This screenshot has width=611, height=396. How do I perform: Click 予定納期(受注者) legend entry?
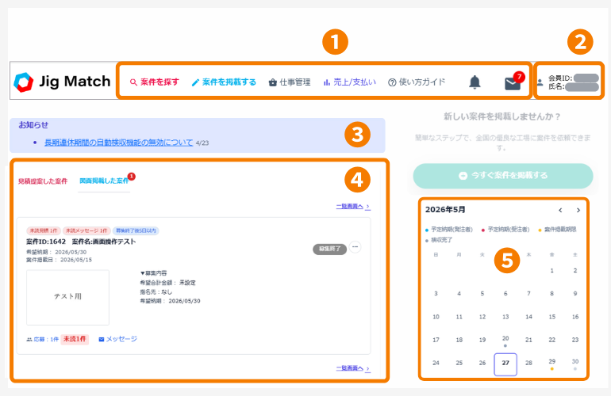pos(505,230)
